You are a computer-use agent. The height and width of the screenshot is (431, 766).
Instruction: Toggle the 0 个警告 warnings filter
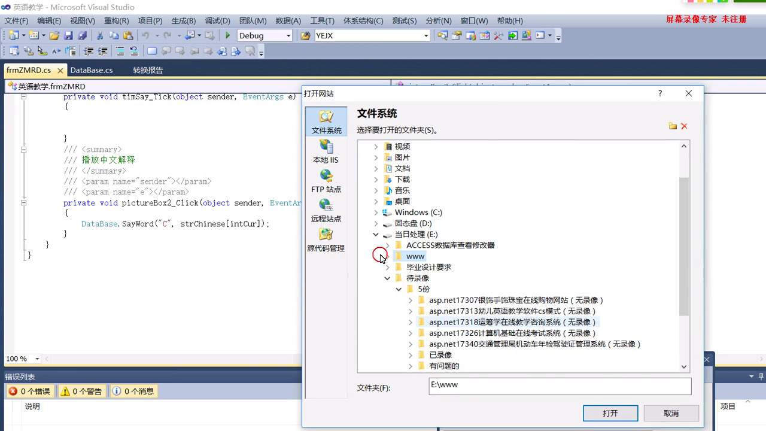[x=82, y=391]
